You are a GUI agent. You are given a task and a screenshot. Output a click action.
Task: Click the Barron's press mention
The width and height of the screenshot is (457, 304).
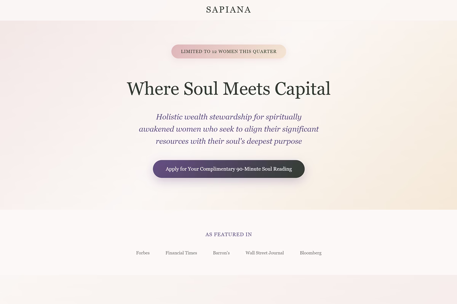pyautogui.click(x=221, y=253)
